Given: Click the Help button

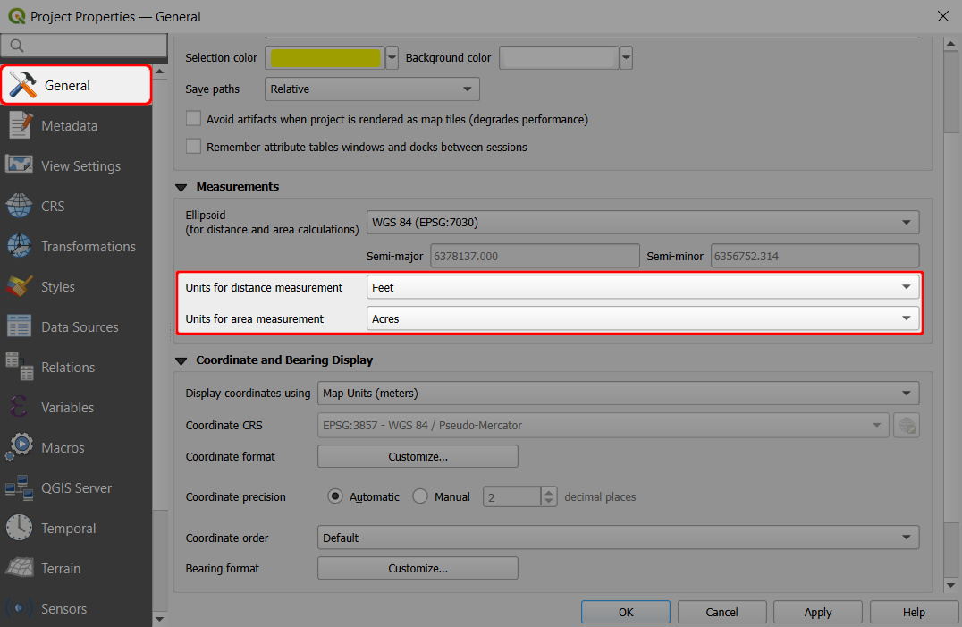Looking at the screenshot, I should coord(914,612).
